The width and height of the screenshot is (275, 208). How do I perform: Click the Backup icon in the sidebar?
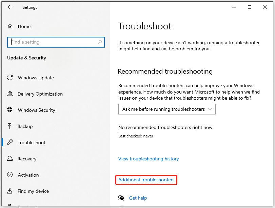(x=9, y=126)
